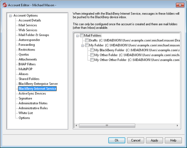Open Administrator Notes page

[x=33, y=103]
